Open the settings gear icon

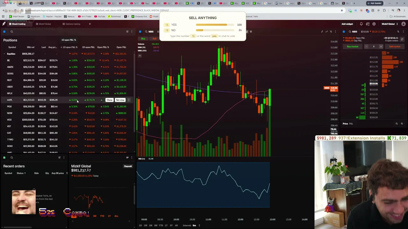(374, 24)
